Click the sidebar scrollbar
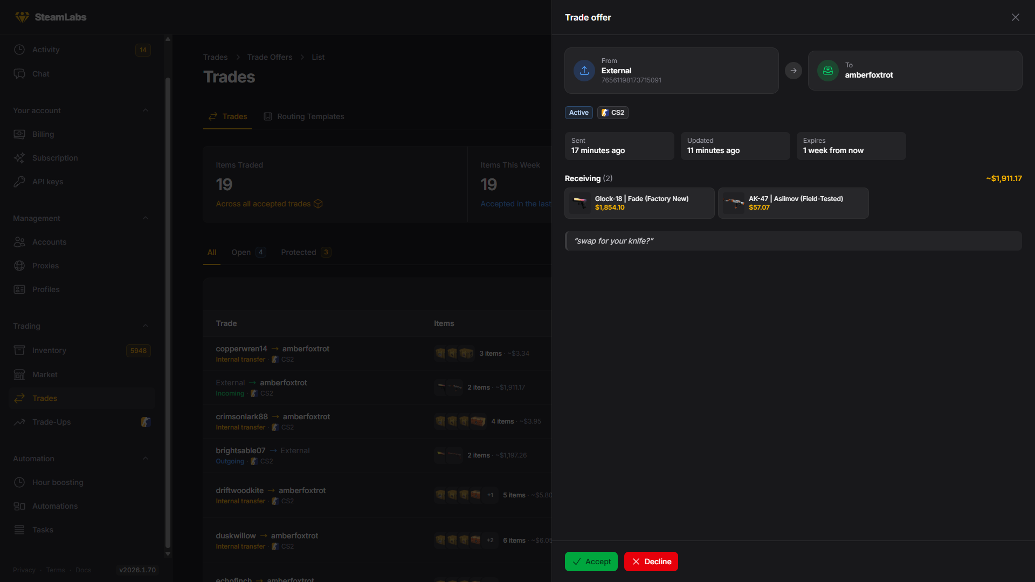This screenshot has width=1035, height=582. (x=168, y=313)
